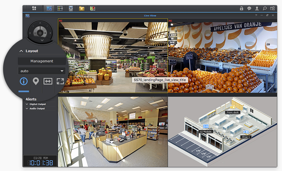The width and height of the screenshot is (282, 171).
Task: Enter full screen with expand icon
Action: (60, 81)
